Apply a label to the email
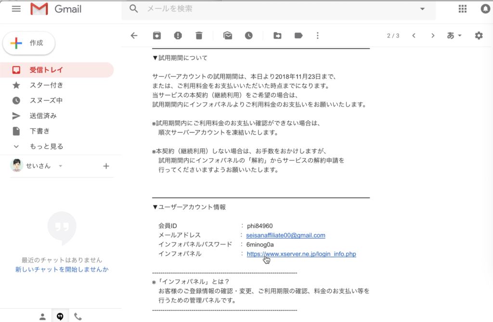493x322 pixels. [298, 35]
